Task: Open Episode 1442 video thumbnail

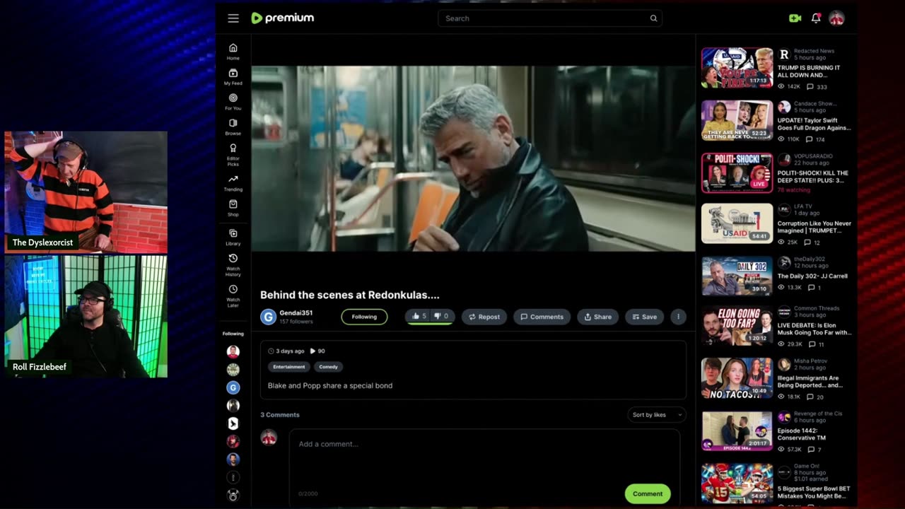Action: (x=737, y=431)
